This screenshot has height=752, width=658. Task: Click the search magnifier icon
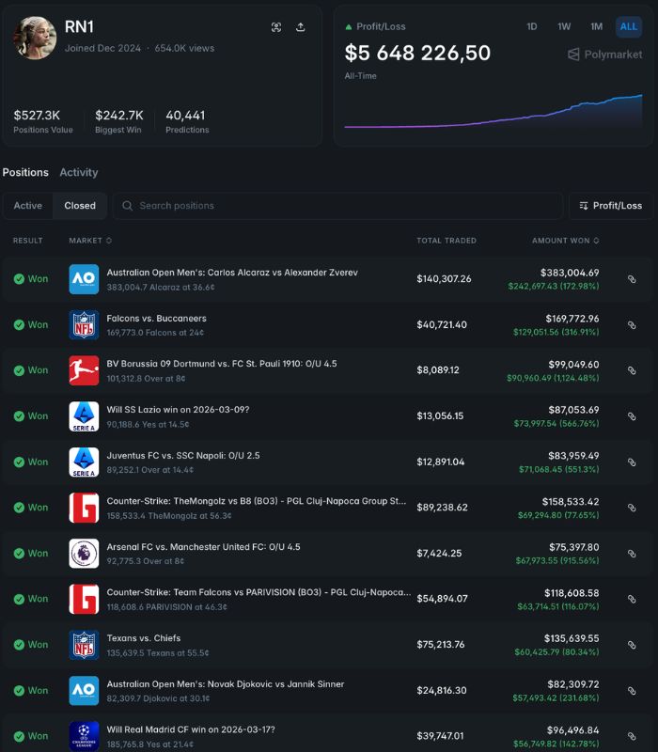(x=127, y=206)
